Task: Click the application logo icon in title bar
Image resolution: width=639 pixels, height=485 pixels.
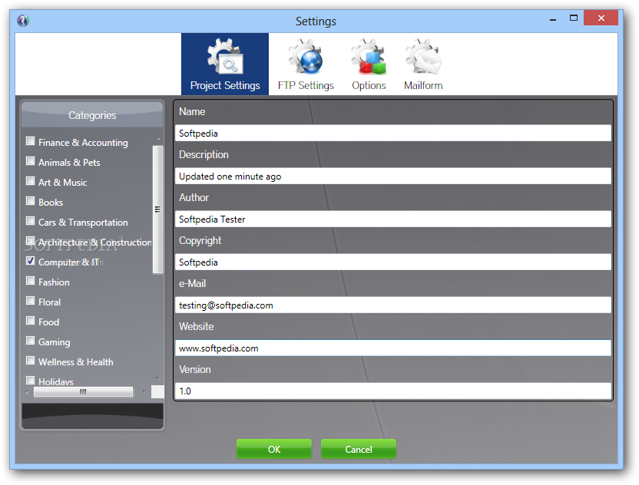Action: (23, 21)
